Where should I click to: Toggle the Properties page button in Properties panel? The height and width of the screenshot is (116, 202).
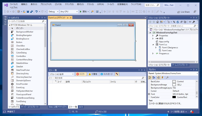[x=159, y=78]
